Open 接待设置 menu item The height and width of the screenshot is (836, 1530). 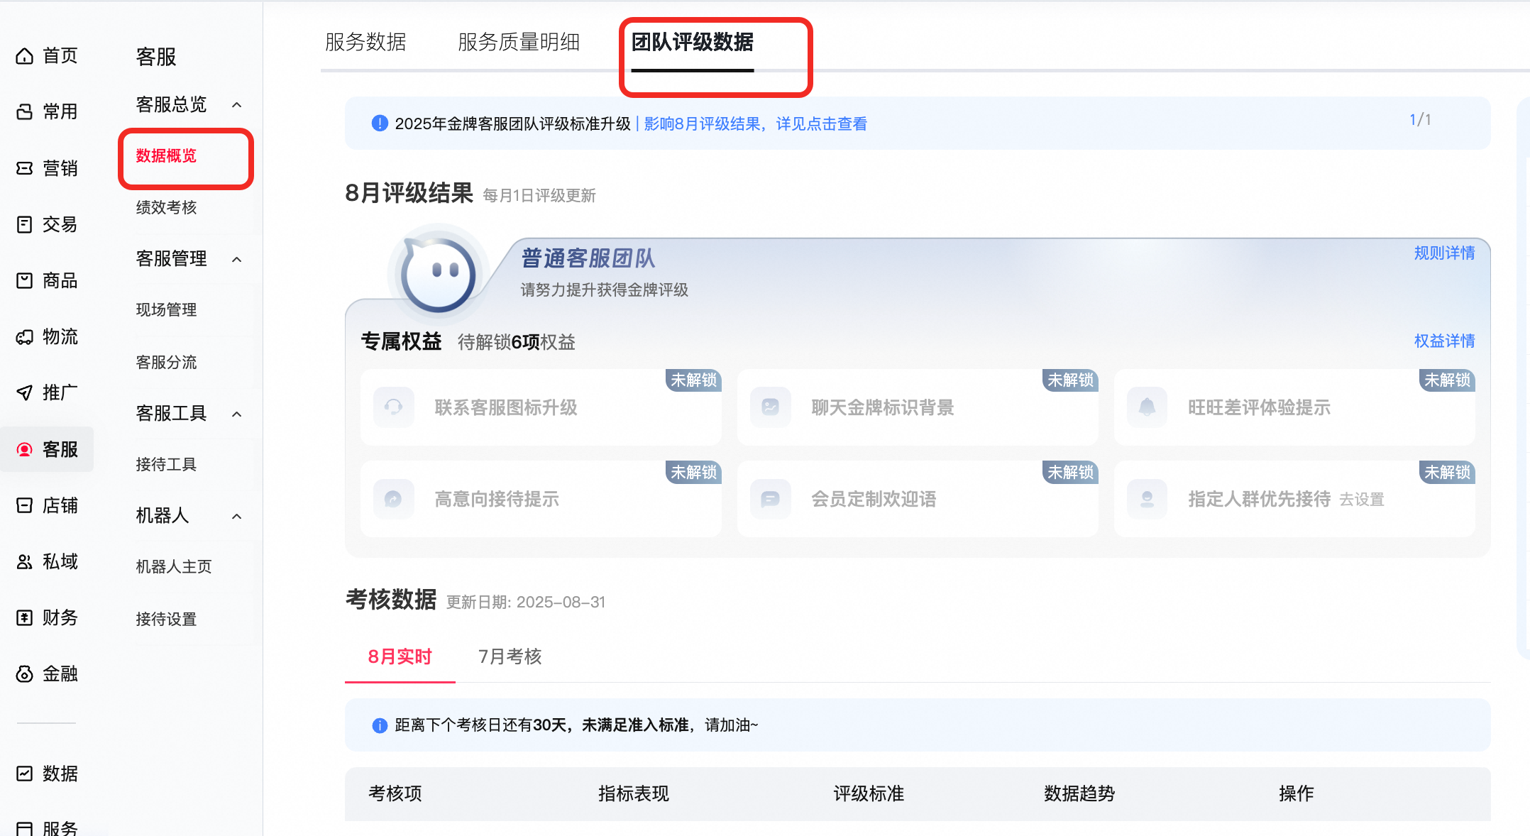166,620
